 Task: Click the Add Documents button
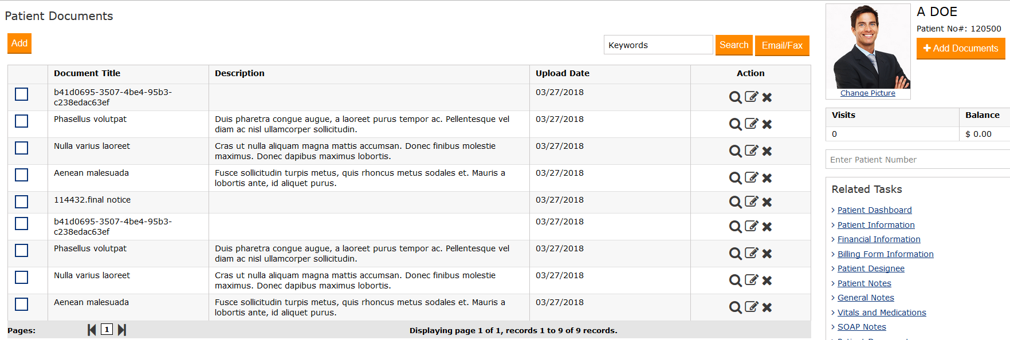click(961, 49)
